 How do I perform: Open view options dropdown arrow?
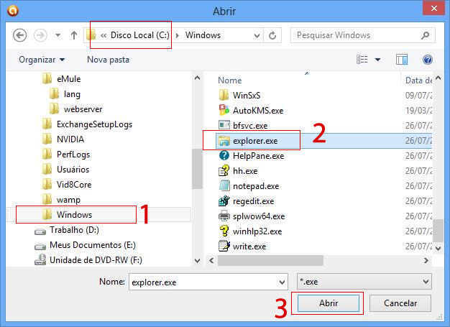tap(377, 60)
